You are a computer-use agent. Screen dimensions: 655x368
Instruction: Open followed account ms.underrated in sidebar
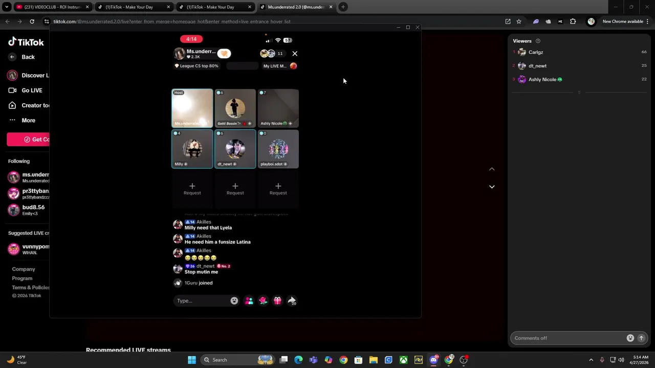click(29, 177)
